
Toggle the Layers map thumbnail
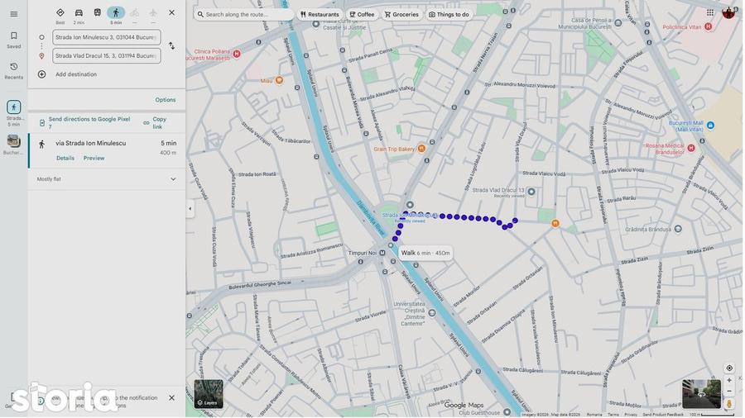pyautogui.click(x=209, y=394)
